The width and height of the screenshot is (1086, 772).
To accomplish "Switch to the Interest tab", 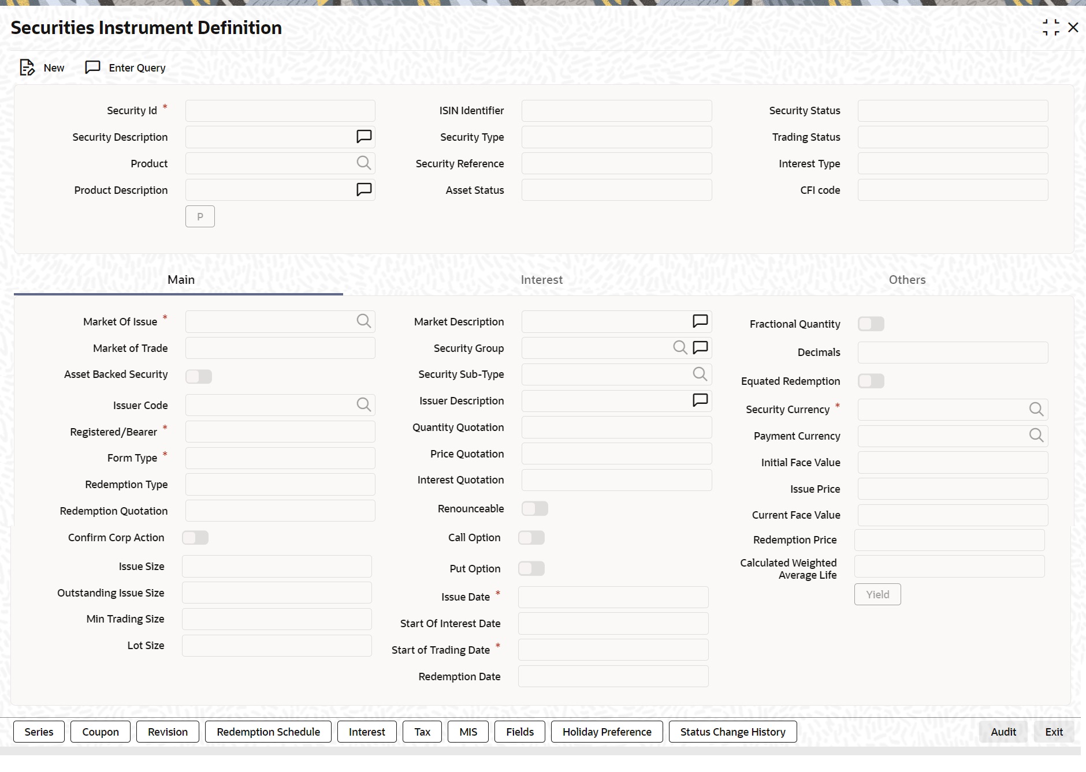I will pyautogui.click(x=542, y=280).
